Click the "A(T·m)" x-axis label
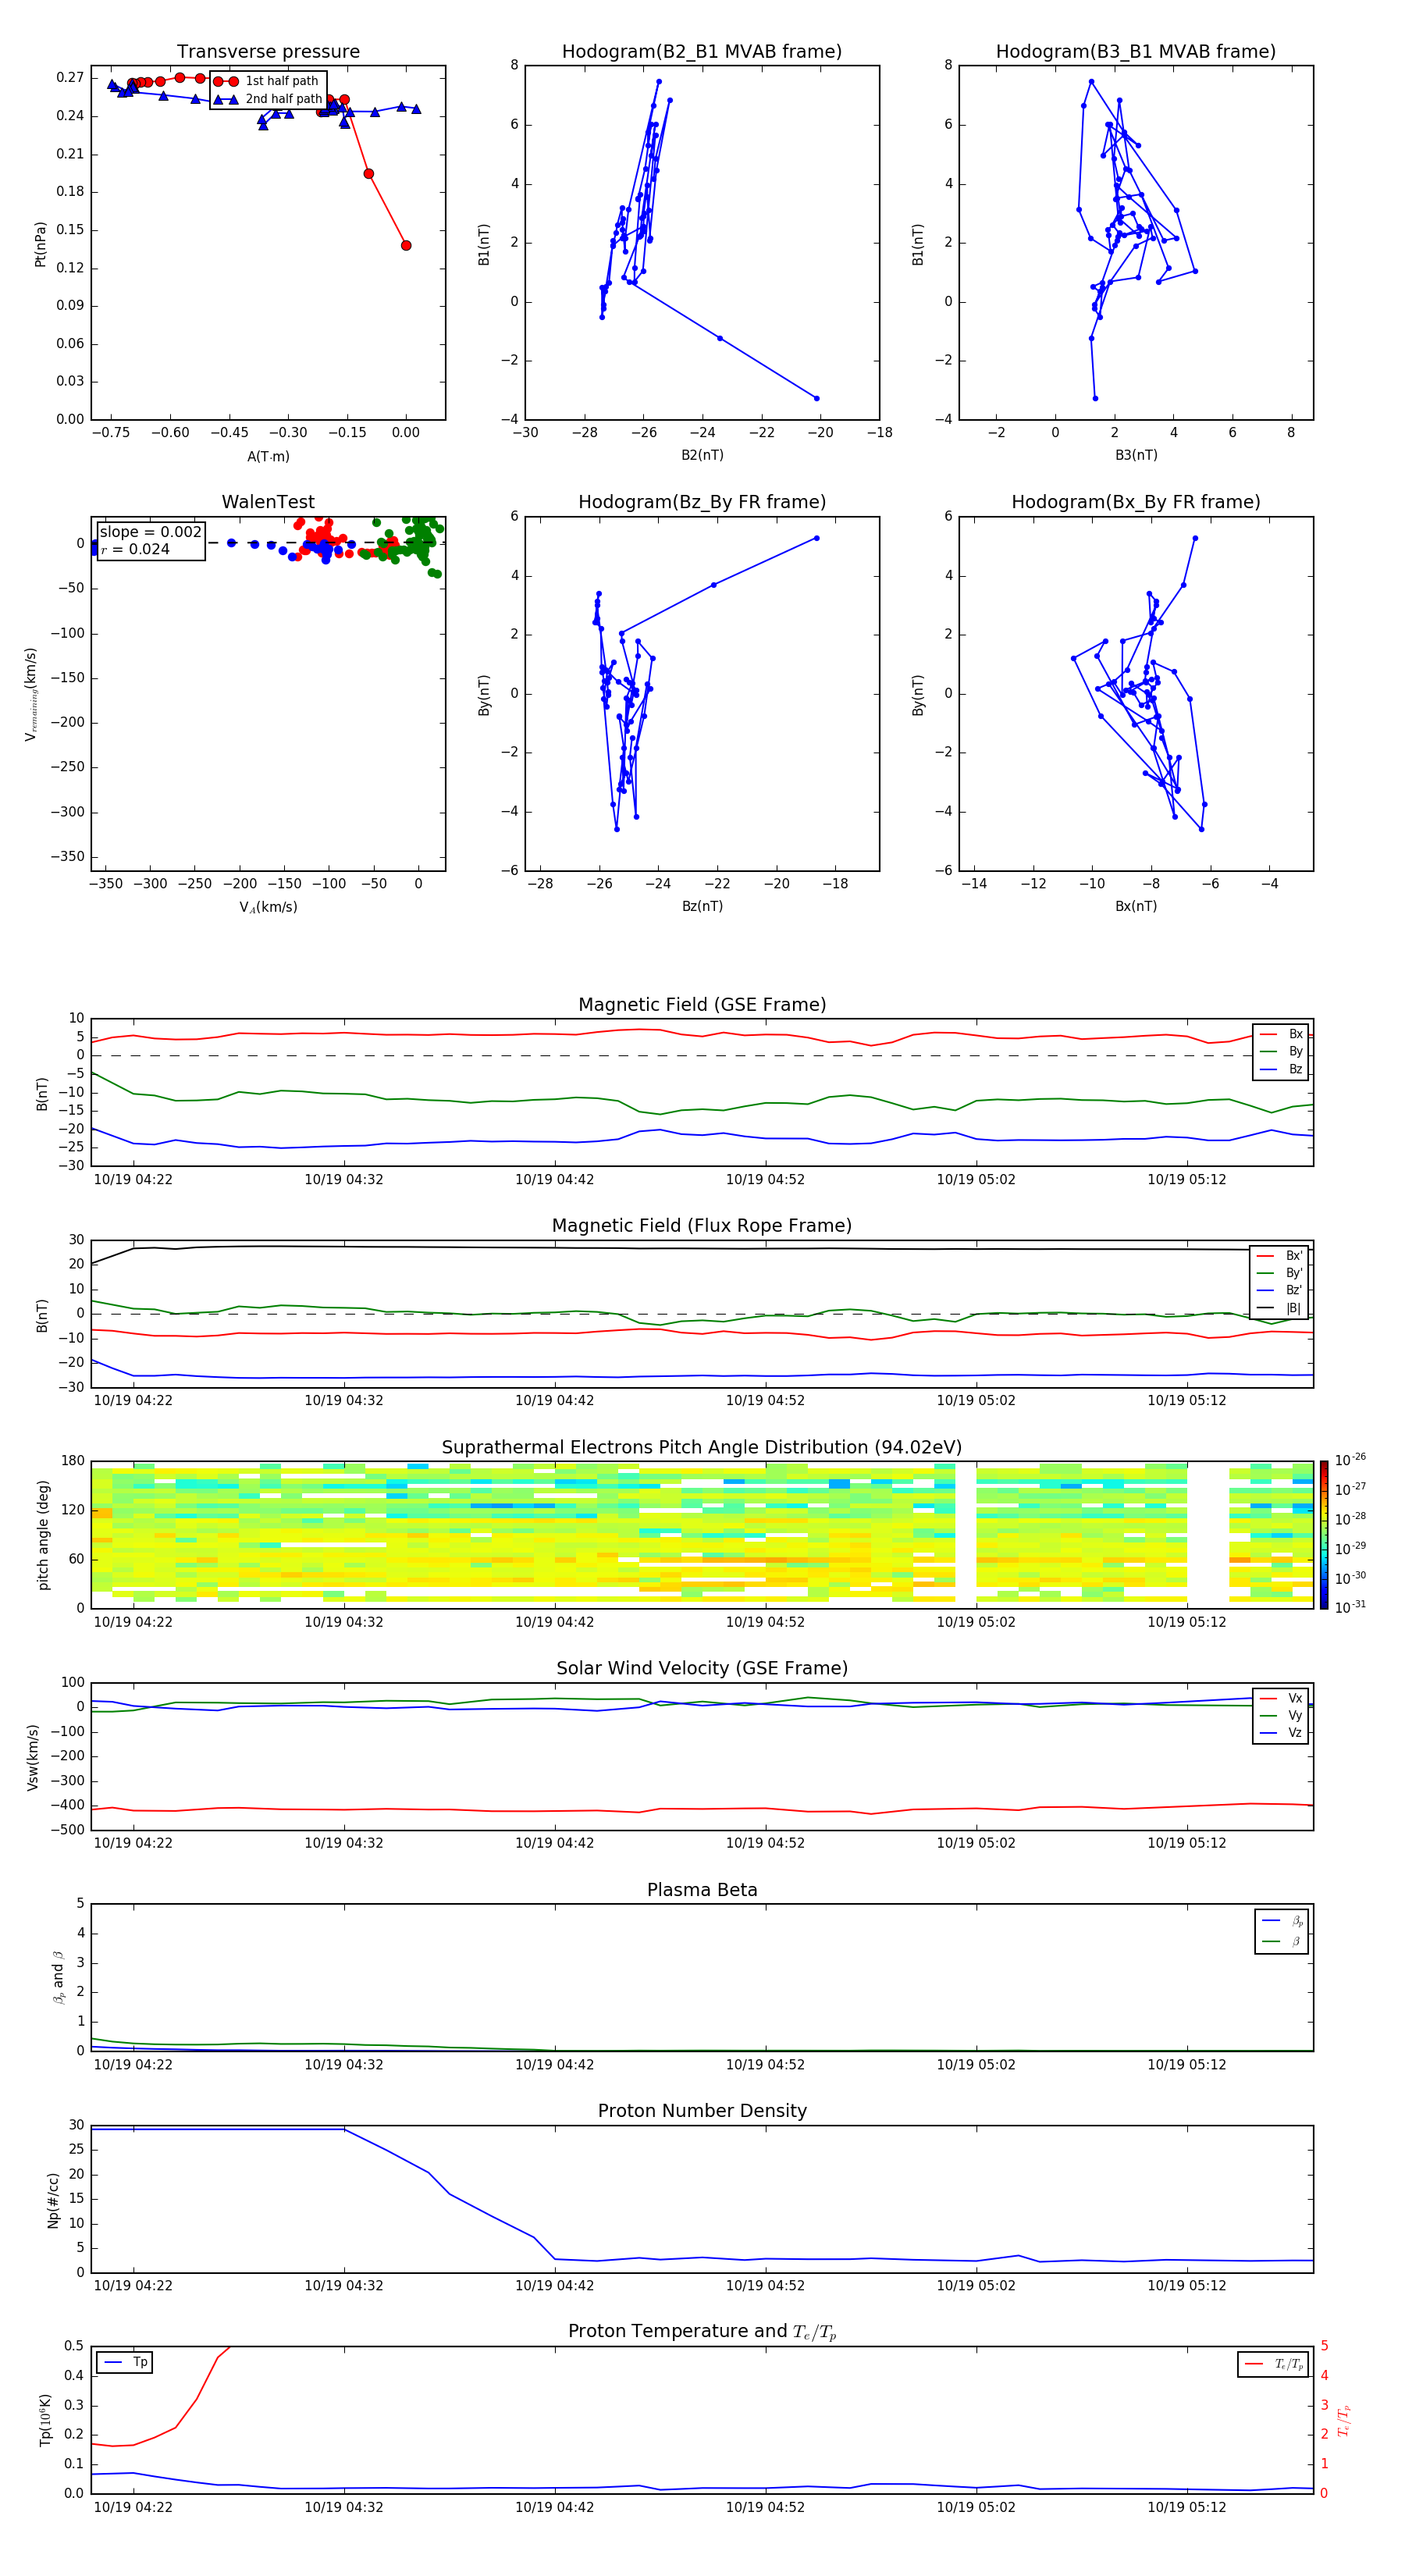1405x2576 pixels. coord(268,456)
